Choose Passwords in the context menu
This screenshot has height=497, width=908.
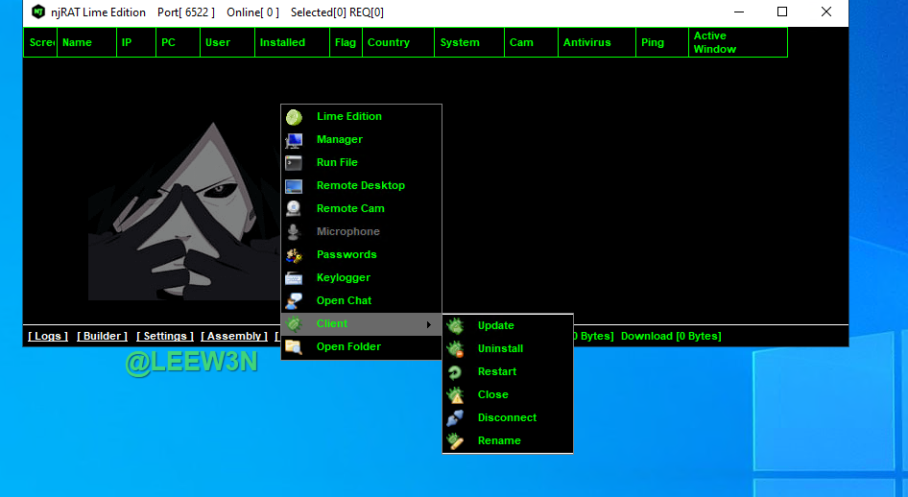[x=346, y=254]
